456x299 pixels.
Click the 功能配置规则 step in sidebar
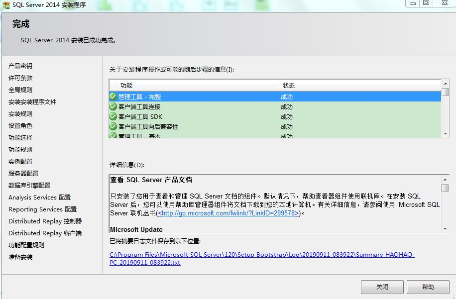26,245
